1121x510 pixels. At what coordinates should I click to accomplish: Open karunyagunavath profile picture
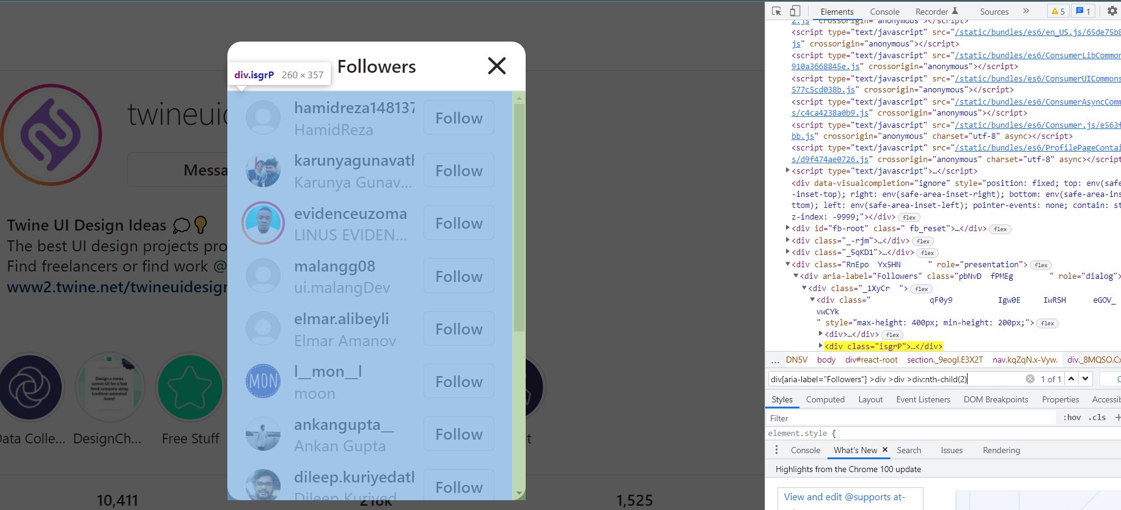pos(263,170)
